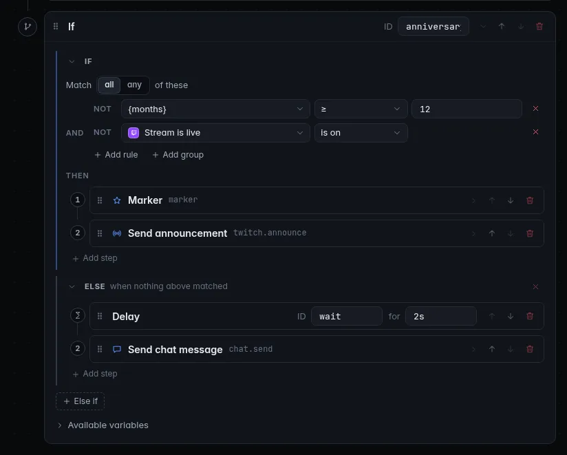Add step under THEN branch
This screenshot has height=455, width=567.
tap(95, 258)
